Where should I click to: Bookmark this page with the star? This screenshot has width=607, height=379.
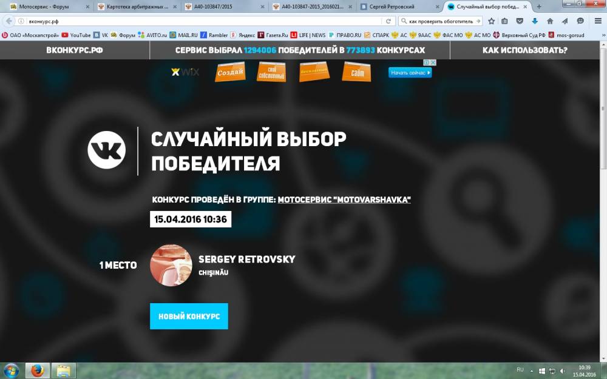point(491,21)
